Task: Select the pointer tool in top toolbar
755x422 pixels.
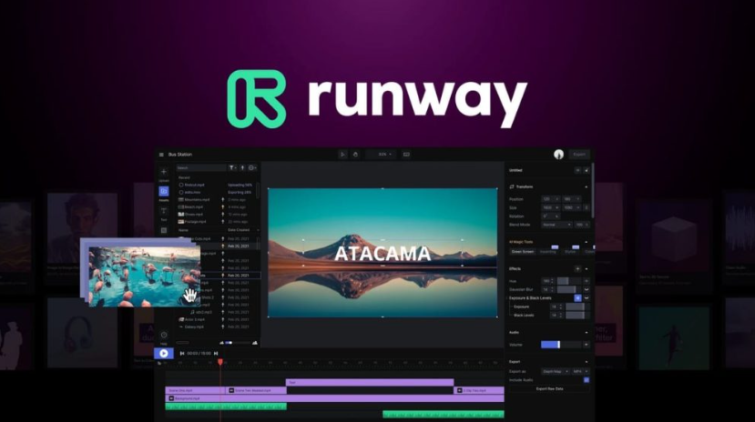Action: pyautogui.click(x=342, y=155)
